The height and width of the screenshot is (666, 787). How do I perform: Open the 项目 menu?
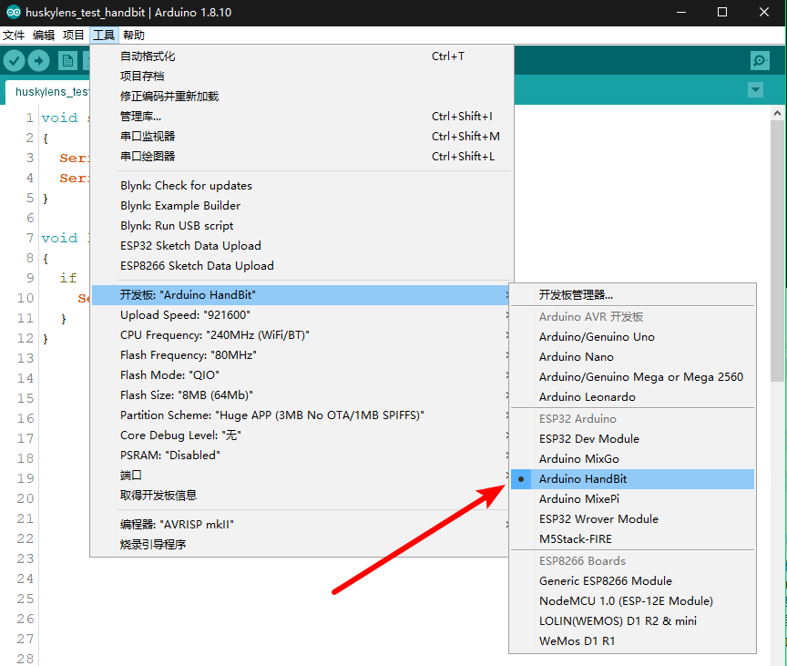[73, 36]
